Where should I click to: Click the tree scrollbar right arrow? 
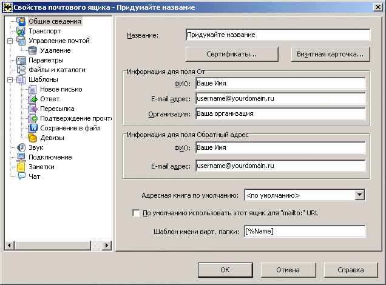pos(107,245)
